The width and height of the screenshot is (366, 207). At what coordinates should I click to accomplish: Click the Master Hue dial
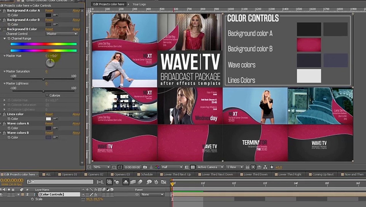pyautogui.click(x=50, y=63)
